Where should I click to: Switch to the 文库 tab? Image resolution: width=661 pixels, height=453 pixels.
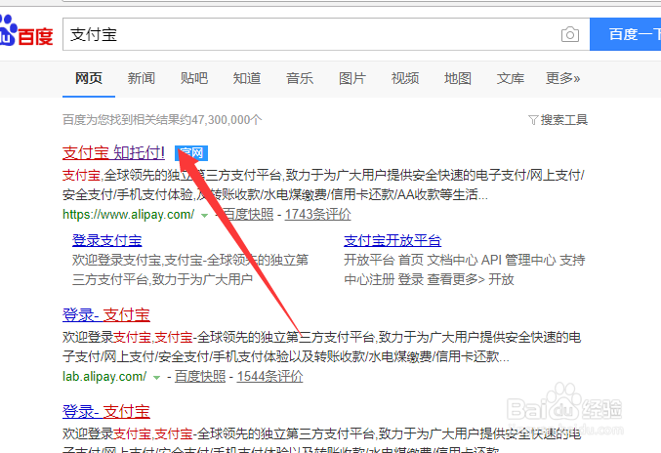[x=510, y=78]
